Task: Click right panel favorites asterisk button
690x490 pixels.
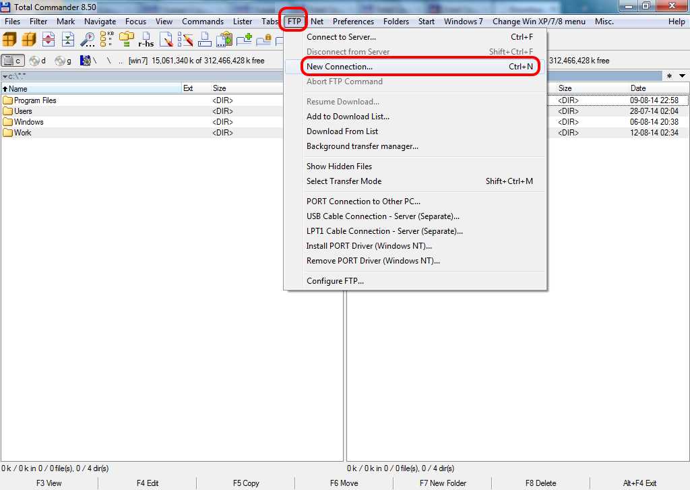Action: [669, 76]
